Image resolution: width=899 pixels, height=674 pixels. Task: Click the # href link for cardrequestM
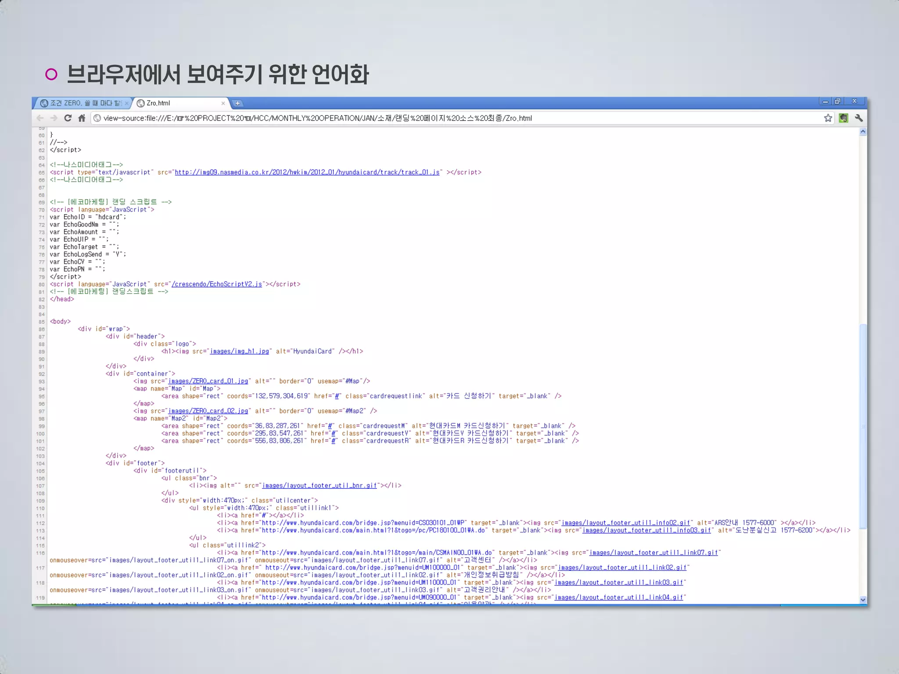pyautogui.click(x=330, y=426)
